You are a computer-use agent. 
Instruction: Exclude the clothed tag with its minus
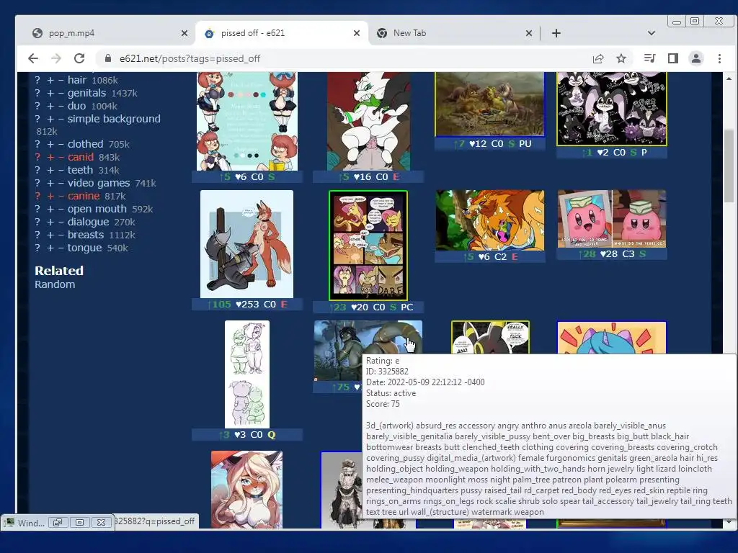pos(61,144)
